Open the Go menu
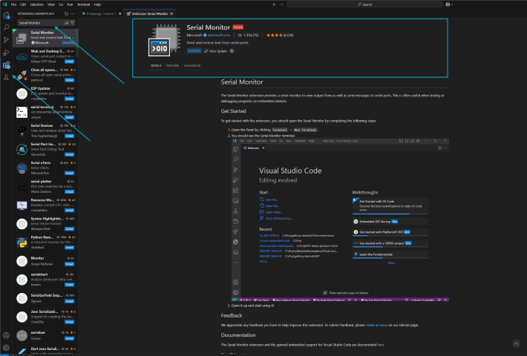 (61, 4)
